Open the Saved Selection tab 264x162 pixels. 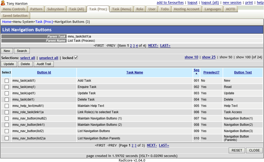[x=15, y=15]
